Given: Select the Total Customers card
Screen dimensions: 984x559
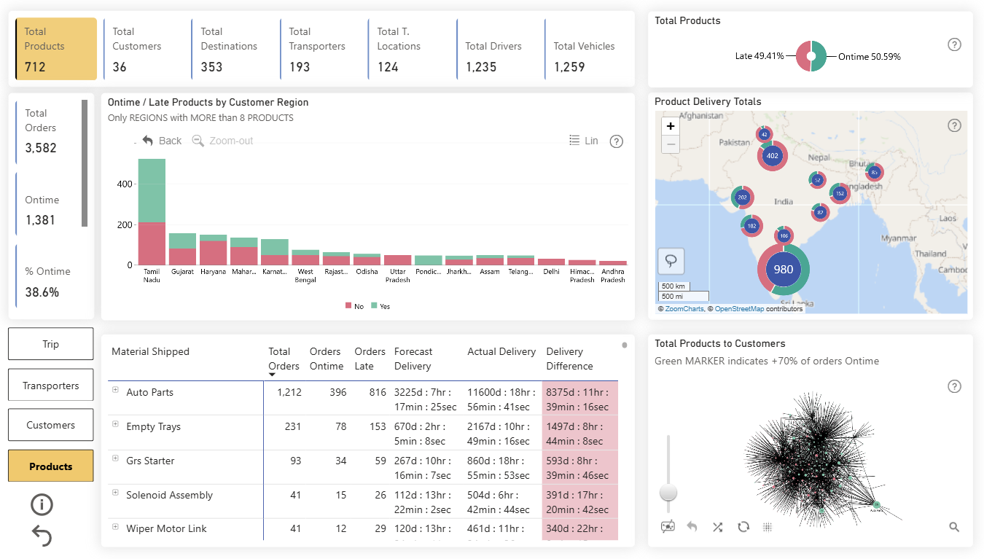Looking at the screenshot, I should 144,49.
